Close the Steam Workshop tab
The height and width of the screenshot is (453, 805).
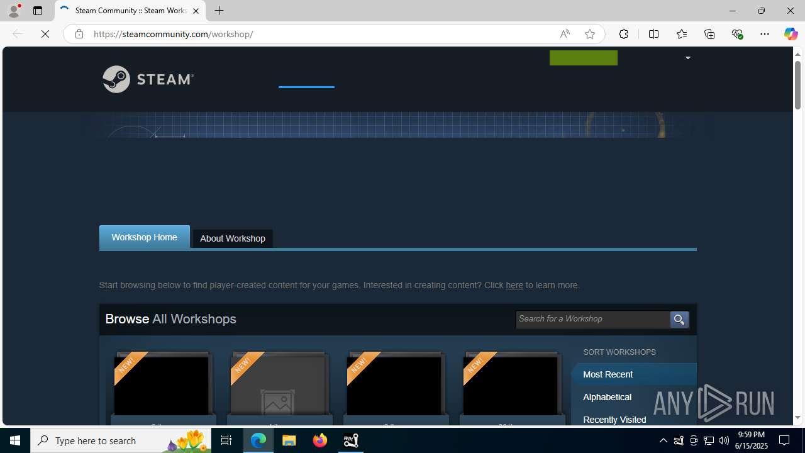(x=196, y=11)
